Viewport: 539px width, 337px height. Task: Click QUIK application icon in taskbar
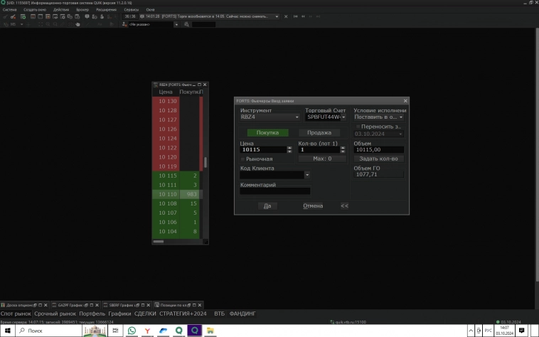194,331
